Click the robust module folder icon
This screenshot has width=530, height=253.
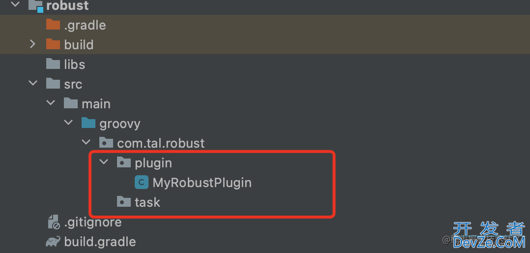[x=35, y=6]
